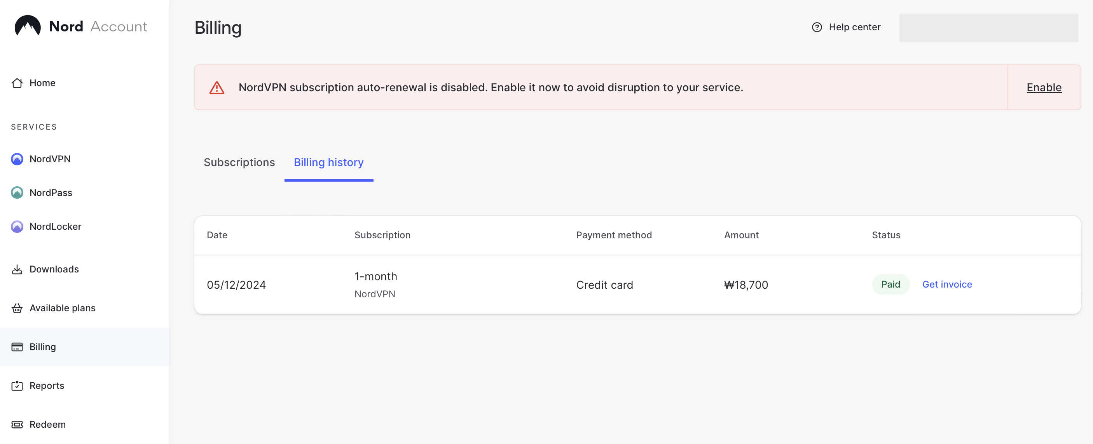Switch to the Subscriptions tab
Viewport: 1093px width, 444px height.
point(239,162)
